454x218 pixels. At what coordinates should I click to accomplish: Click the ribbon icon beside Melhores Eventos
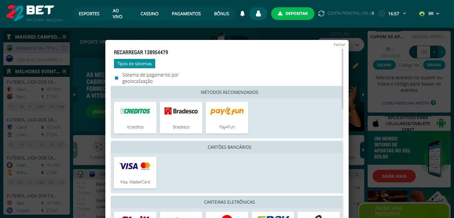[x=9, y=72]
